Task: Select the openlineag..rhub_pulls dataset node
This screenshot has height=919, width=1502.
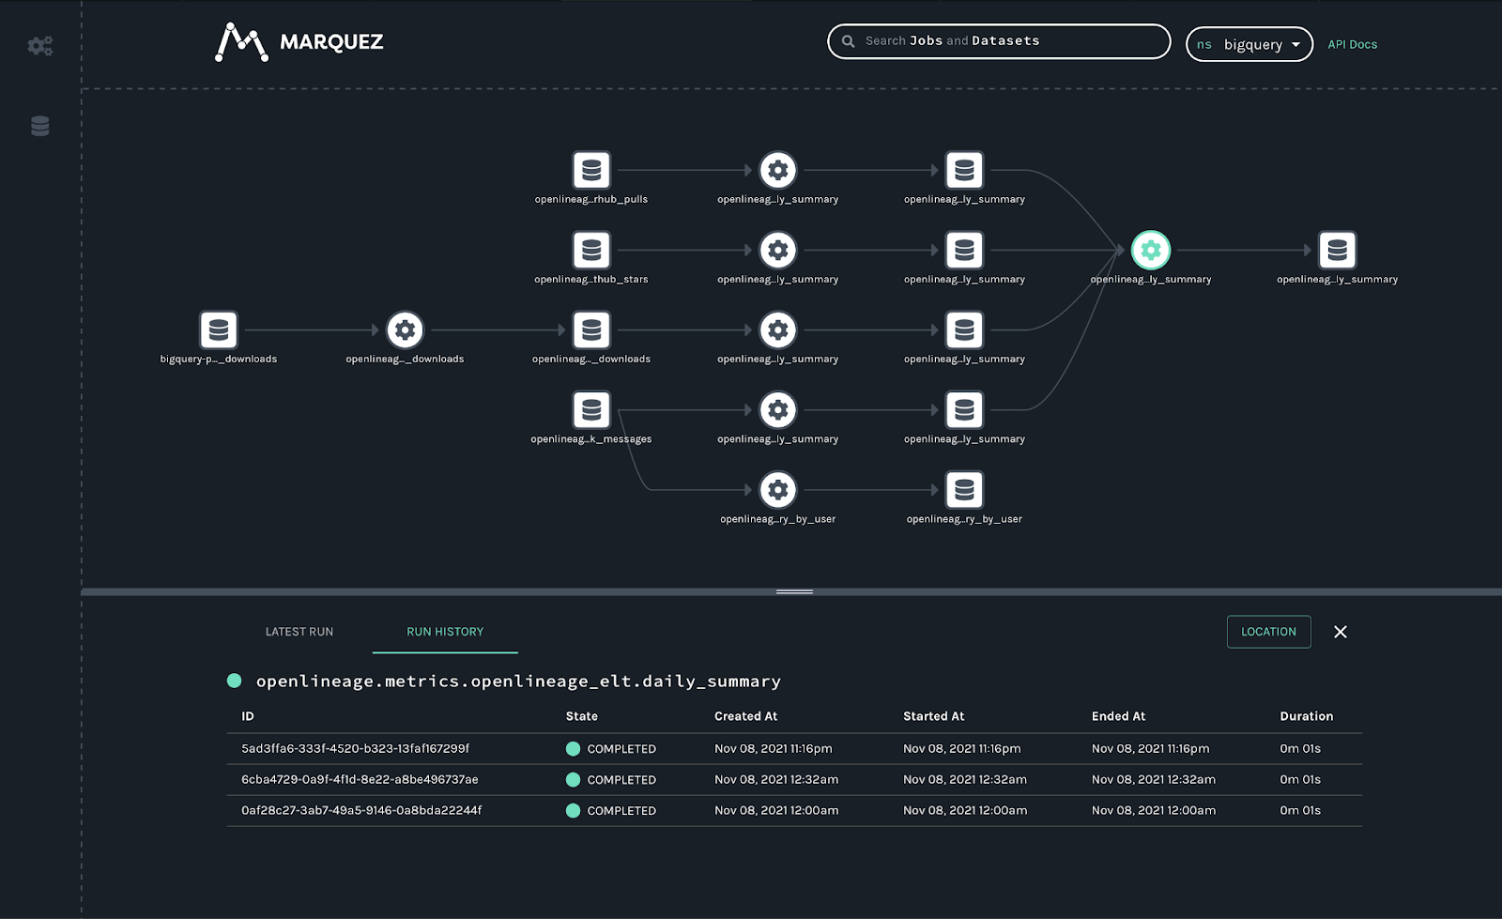Action: (x=591, y=171)
